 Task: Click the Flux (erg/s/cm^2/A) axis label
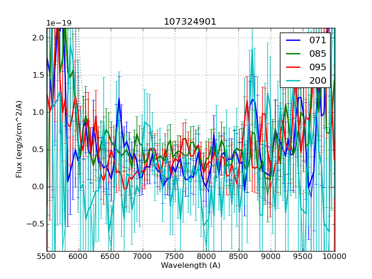pos(19,139)
